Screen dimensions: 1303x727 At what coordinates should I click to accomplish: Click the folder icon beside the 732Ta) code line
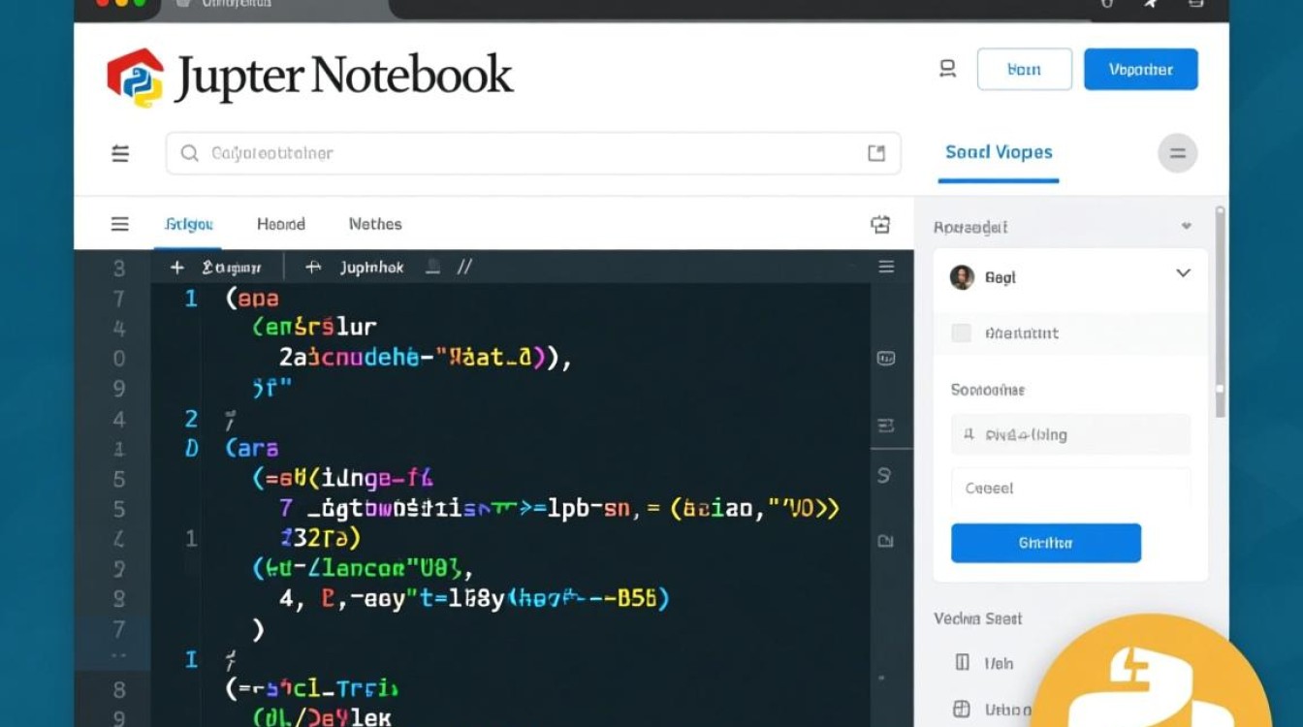(x=885, y=541)
